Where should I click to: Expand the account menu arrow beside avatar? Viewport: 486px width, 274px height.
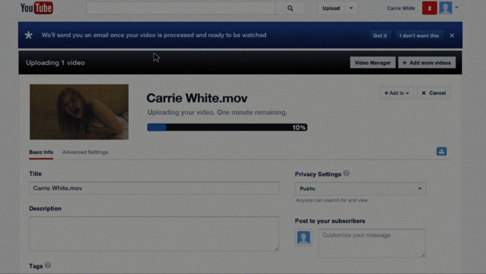[x=457, y=8]
